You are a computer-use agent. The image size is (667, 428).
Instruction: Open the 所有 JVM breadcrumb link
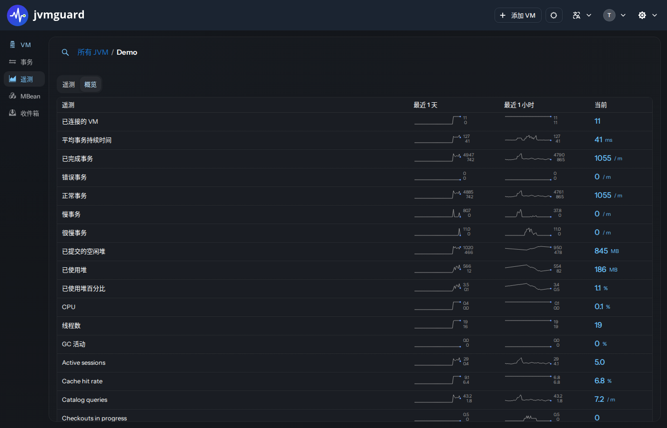(93, 52)
